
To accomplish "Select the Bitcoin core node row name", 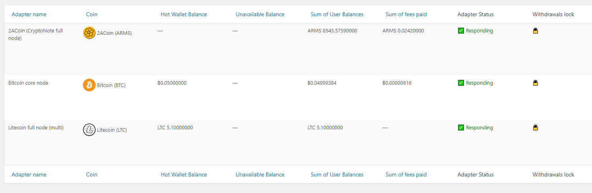I will pyautogui.click(x=28, y=83).
